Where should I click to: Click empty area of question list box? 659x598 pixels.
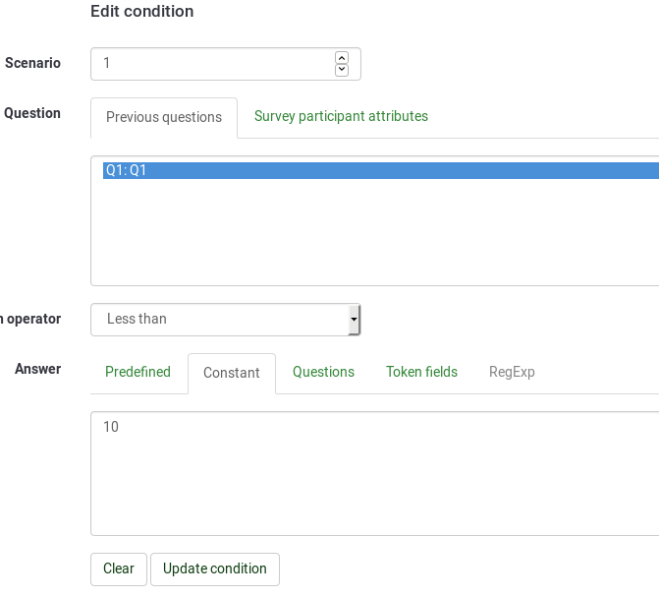pos(373,236)
